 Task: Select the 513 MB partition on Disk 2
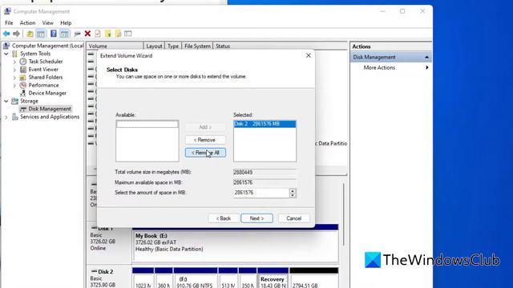click(x=228, y=278)
